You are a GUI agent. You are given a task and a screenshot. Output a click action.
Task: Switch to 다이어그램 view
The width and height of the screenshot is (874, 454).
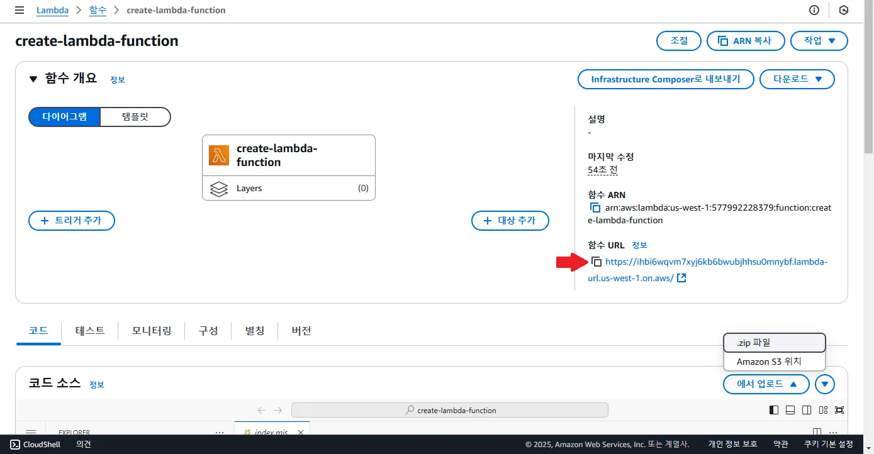(64, 117)
